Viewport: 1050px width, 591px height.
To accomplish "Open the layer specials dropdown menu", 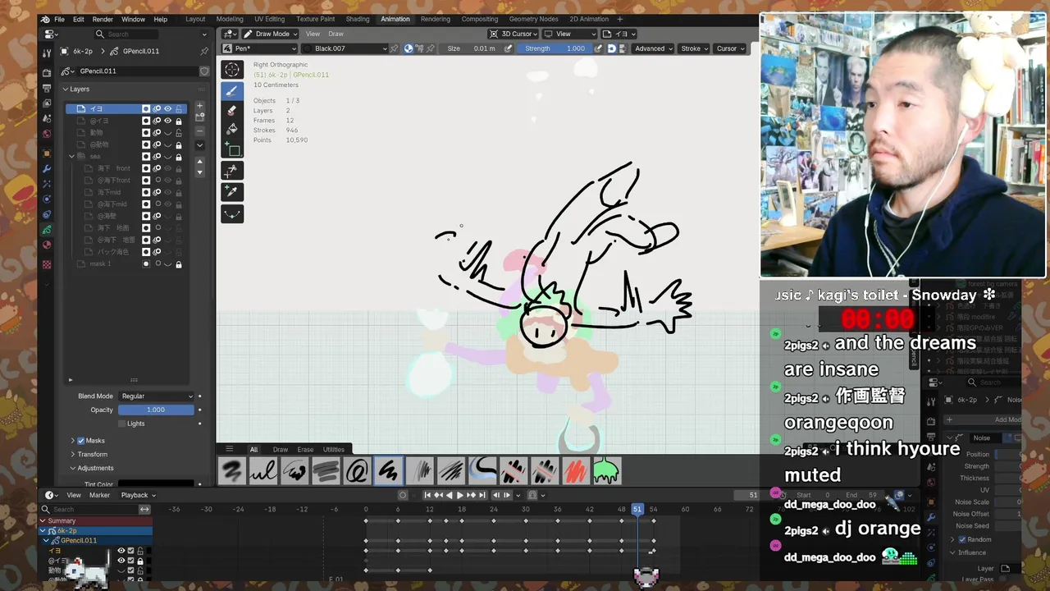I will 199,145.
